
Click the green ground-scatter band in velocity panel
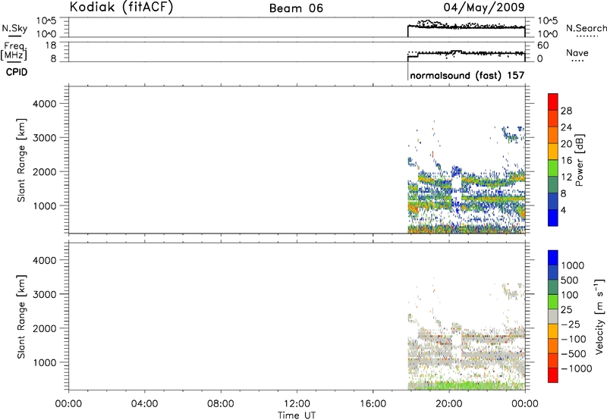click(x=467, y=386)
